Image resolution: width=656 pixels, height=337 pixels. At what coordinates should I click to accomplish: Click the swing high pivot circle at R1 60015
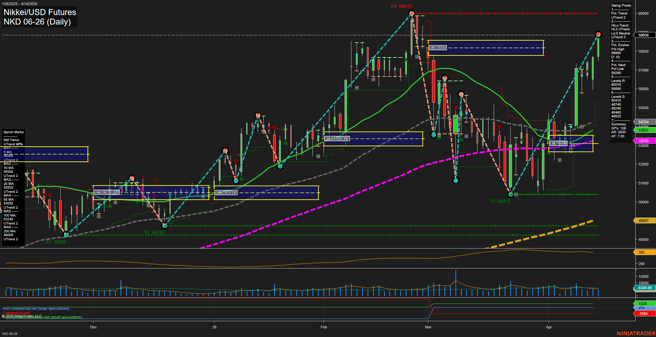411,13
